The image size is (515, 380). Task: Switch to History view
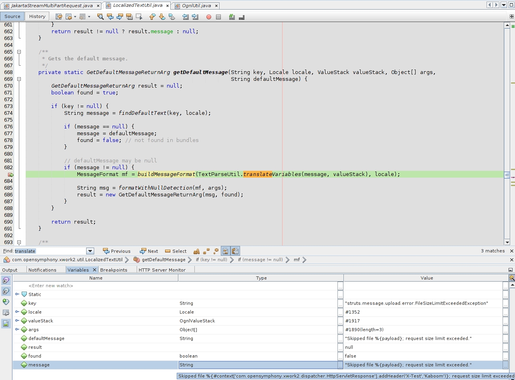coord(37,16)
